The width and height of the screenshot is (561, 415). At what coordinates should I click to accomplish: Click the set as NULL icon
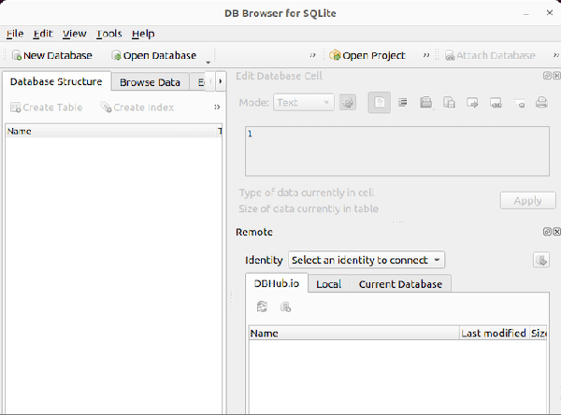coord(519,104)
